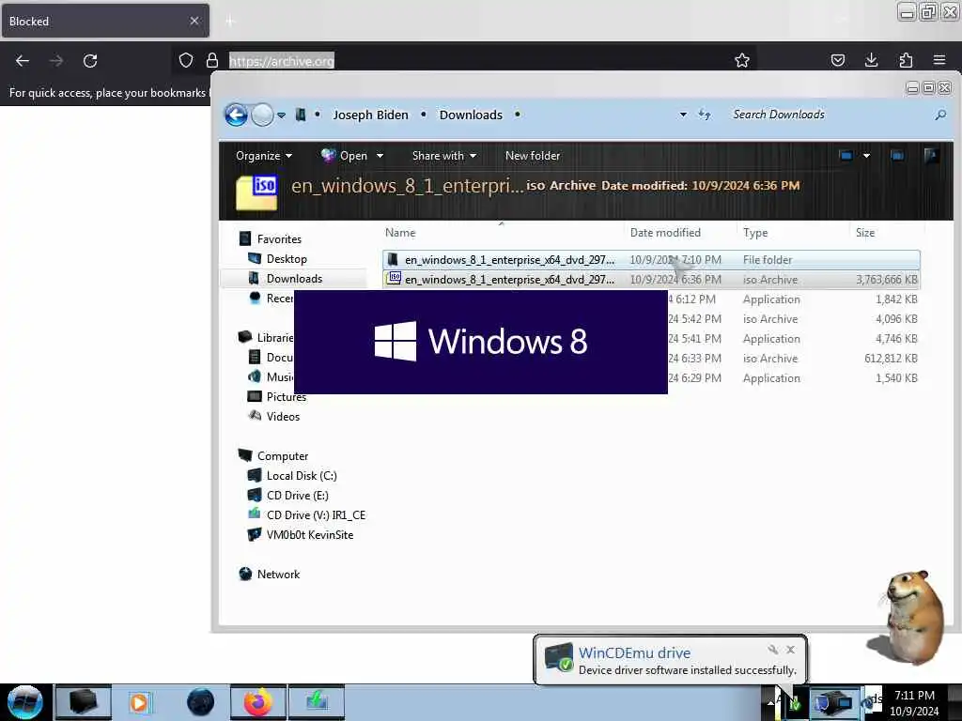Click the search magnifier icon
The image size is (962, 721).
(x=940, y=115)
